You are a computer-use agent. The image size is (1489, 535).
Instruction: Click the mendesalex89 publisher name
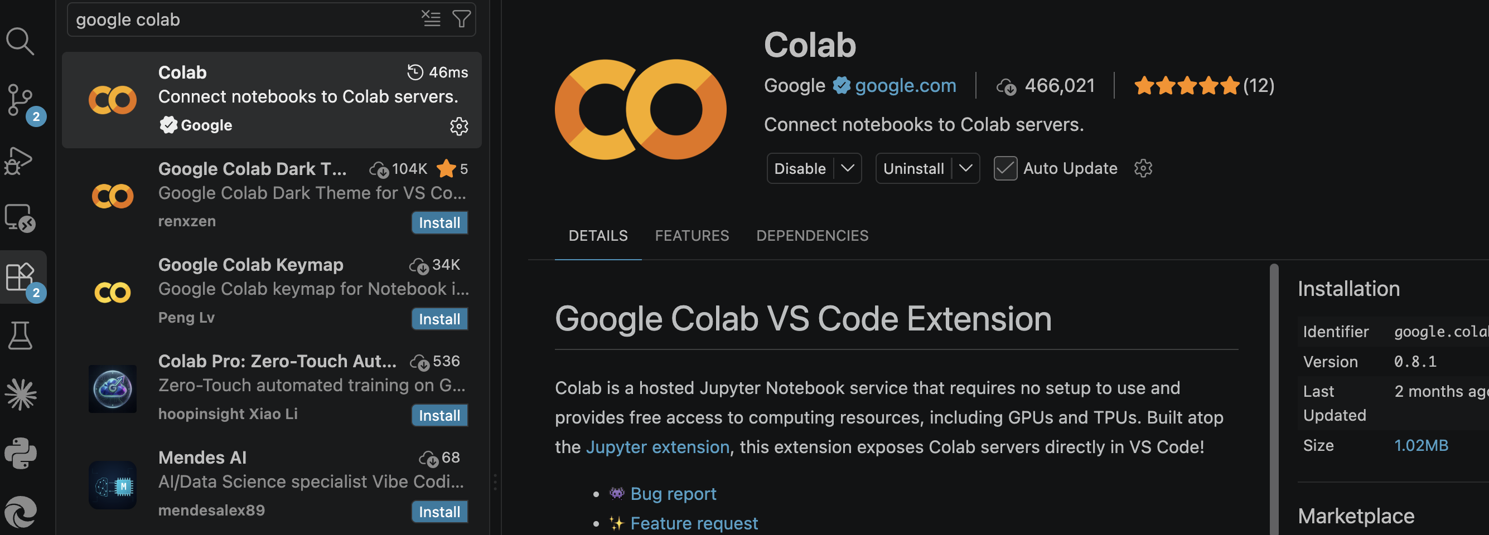(211, 510)
